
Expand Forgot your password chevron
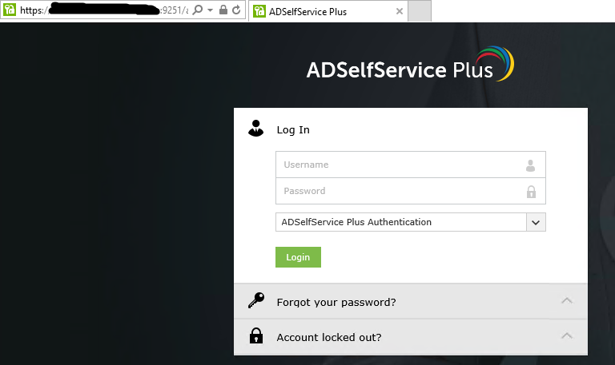point(567,301)
